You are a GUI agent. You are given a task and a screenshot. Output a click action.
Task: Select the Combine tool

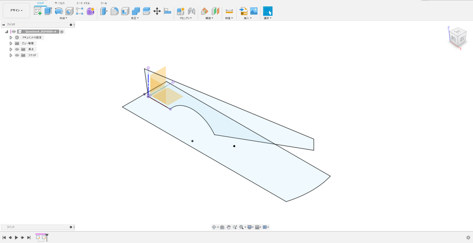point(136,11)
